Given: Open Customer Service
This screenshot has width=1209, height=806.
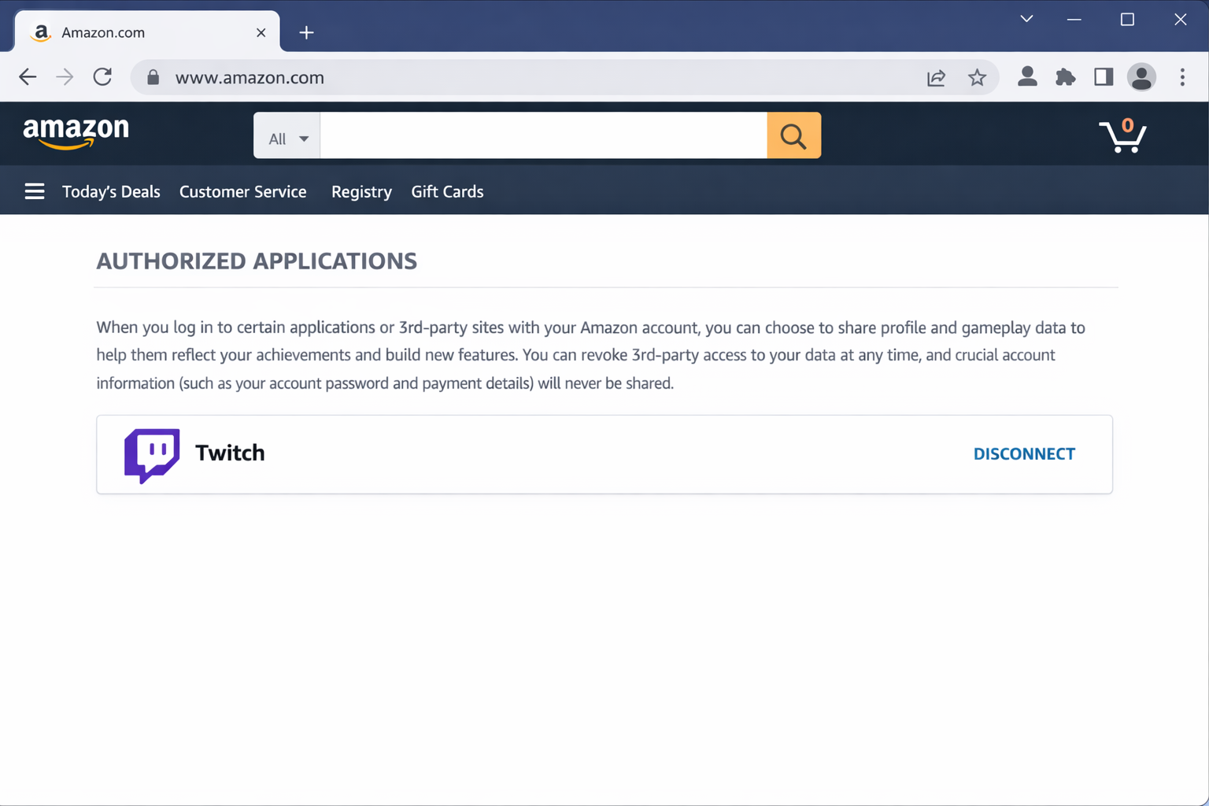Looking at the screenshot, I should 242,191.
